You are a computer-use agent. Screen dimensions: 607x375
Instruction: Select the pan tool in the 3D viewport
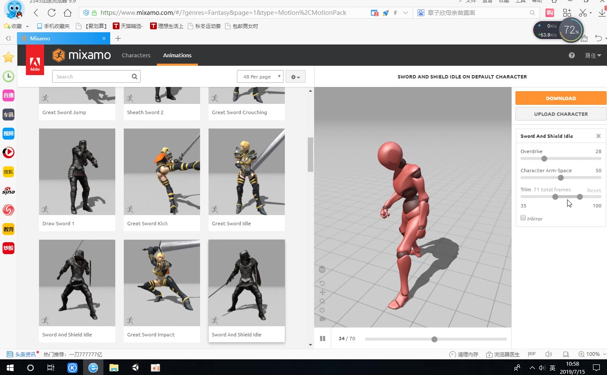(322, 292)
